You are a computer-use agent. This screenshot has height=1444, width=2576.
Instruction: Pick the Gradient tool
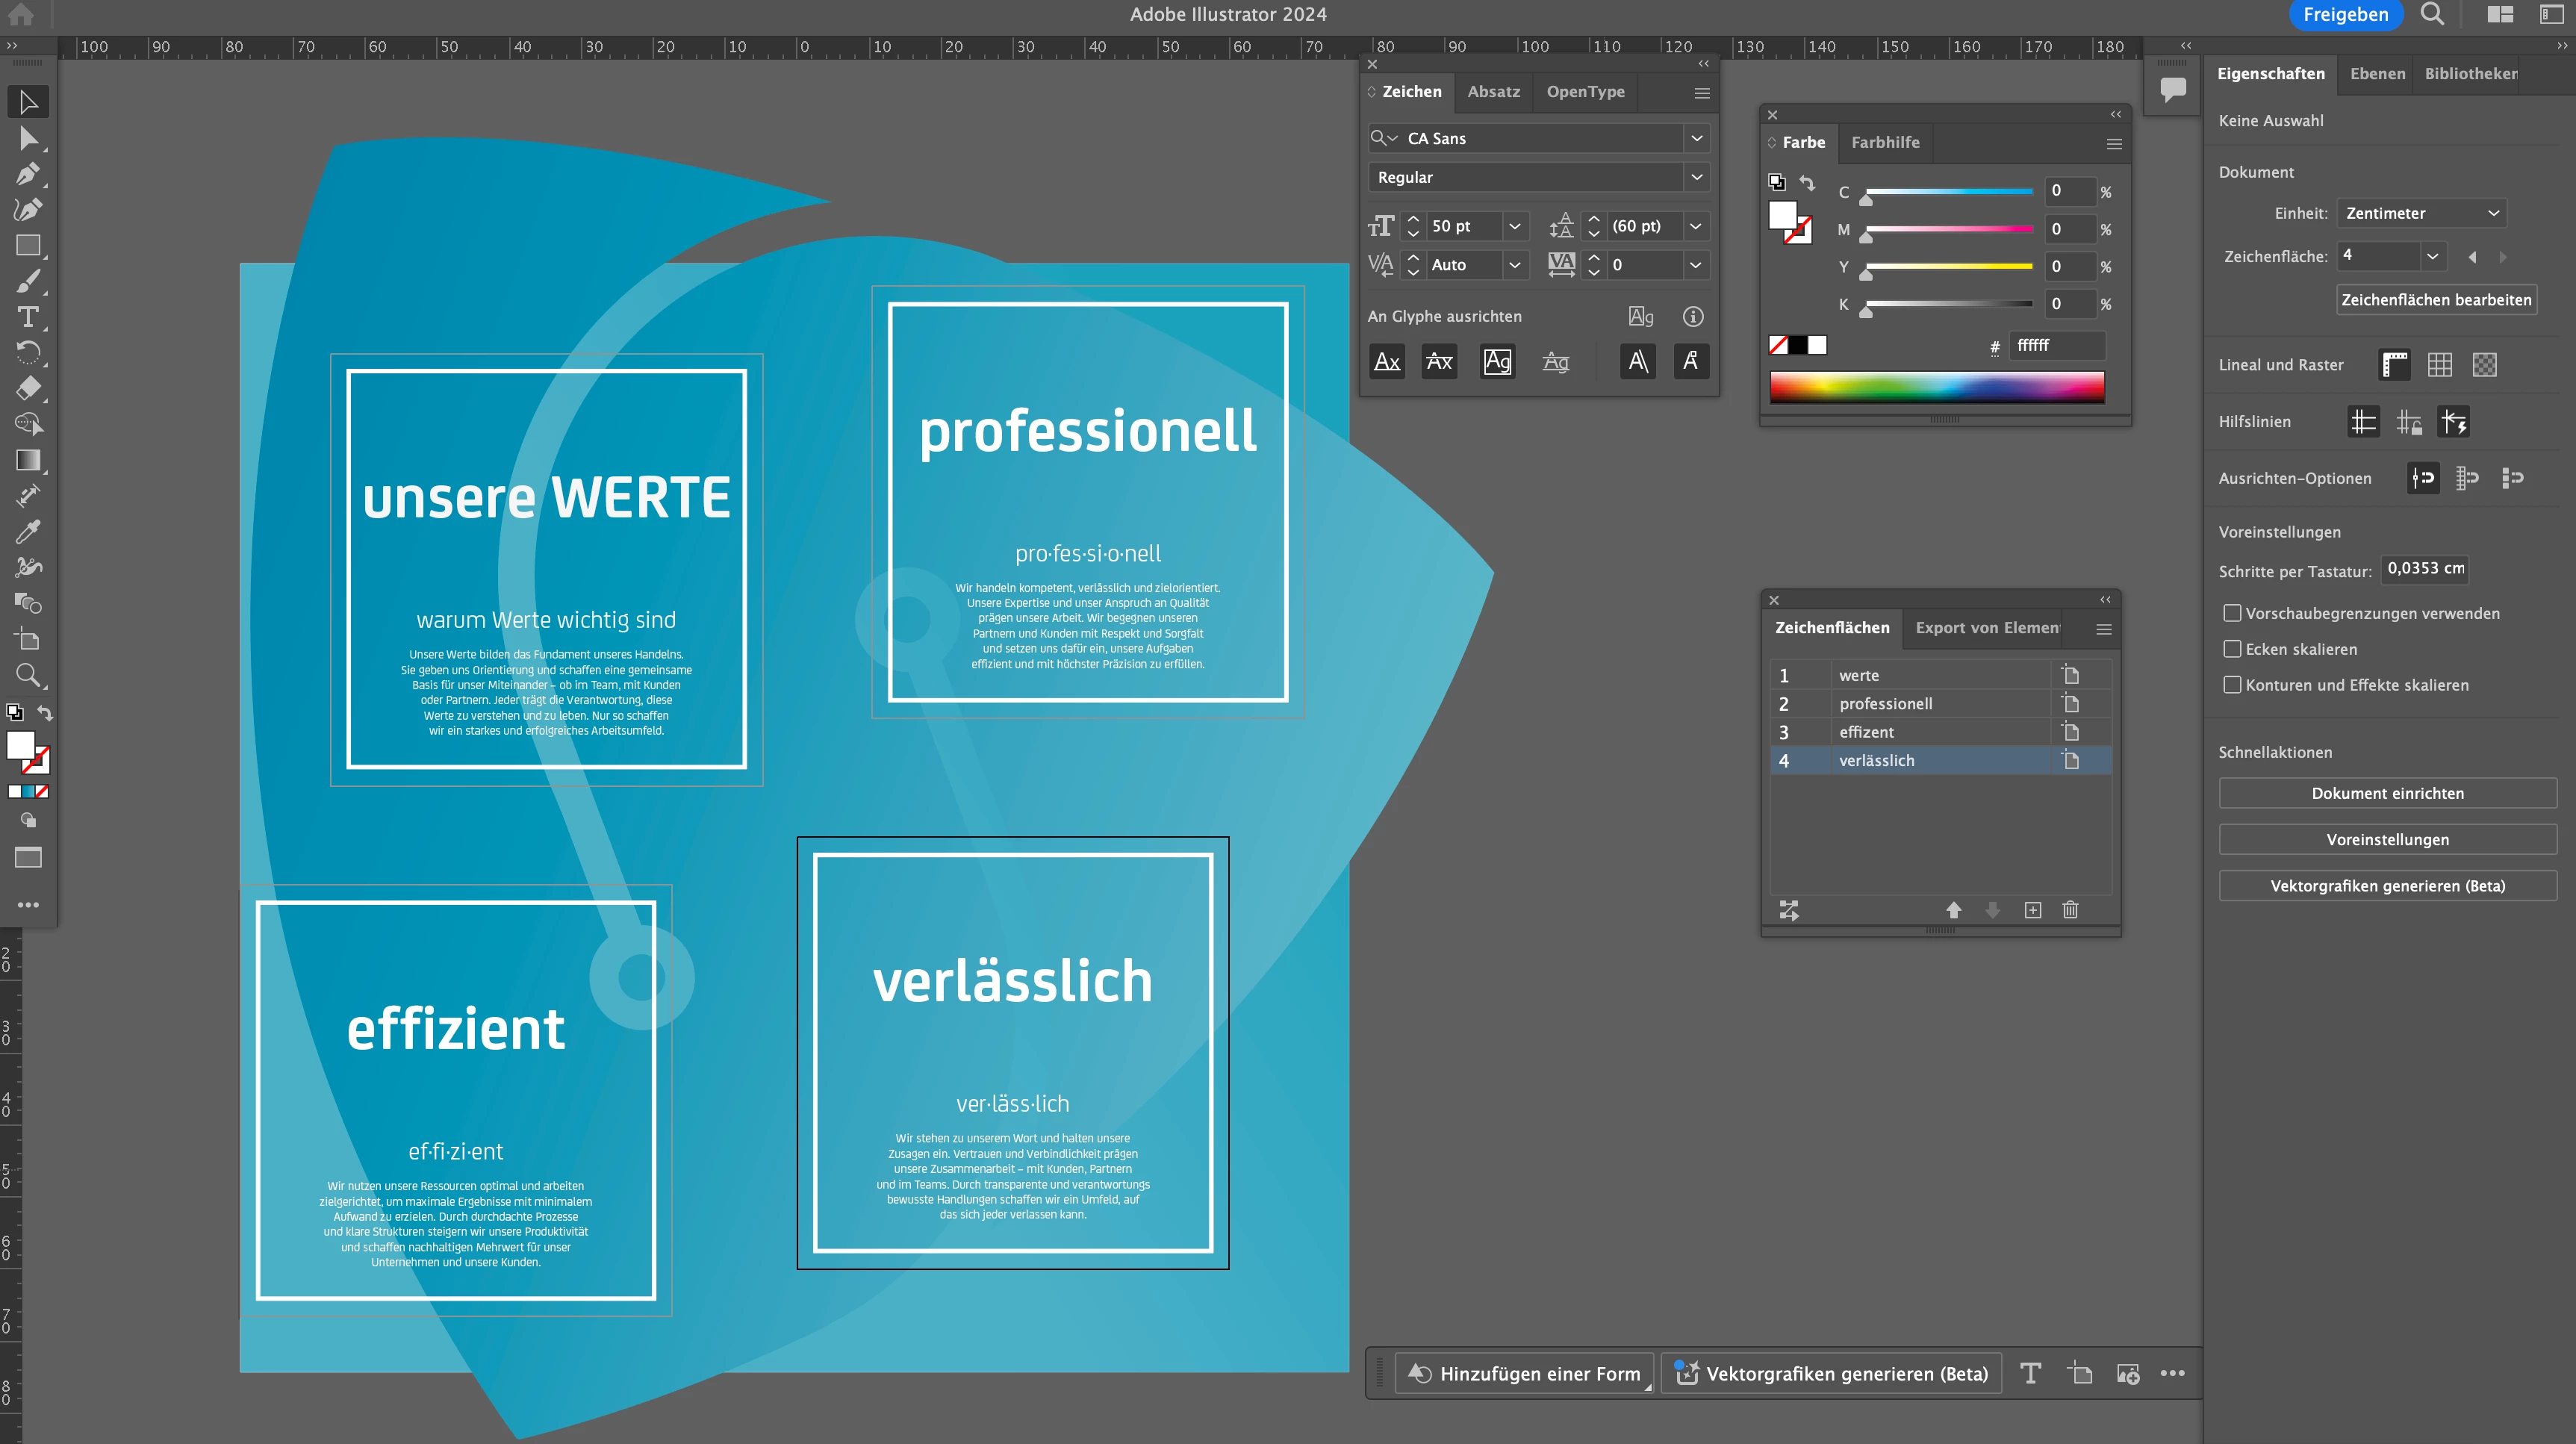[28, 460]
